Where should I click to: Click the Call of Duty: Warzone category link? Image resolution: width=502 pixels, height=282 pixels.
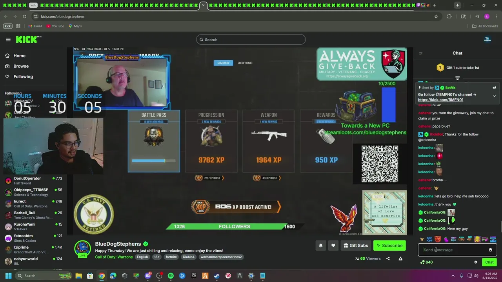tap(114, 257)
